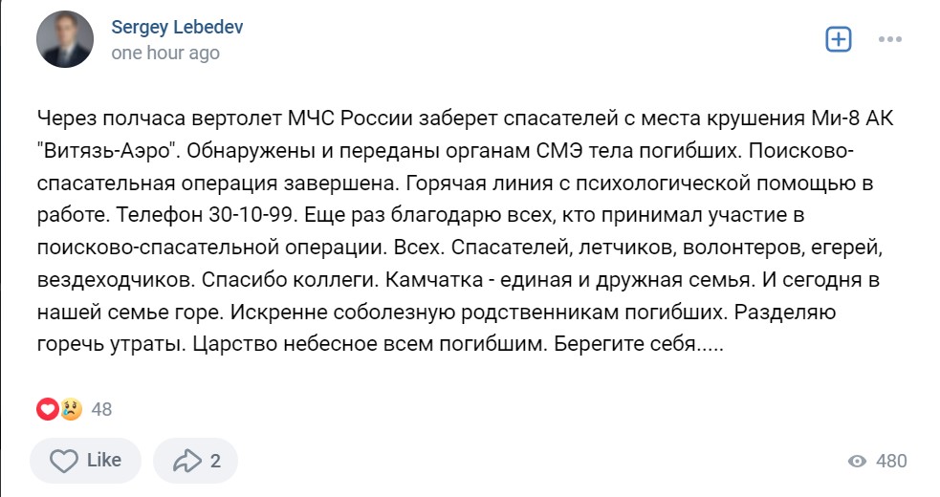Click the red heart reaction icon
The width and height of the screenshot is (940, 497).
[x=48, y=409]
